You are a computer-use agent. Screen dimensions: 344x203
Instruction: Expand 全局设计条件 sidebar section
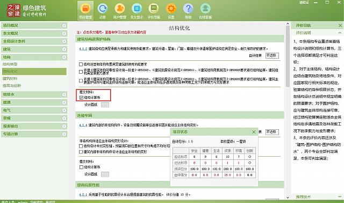[64, 41]
